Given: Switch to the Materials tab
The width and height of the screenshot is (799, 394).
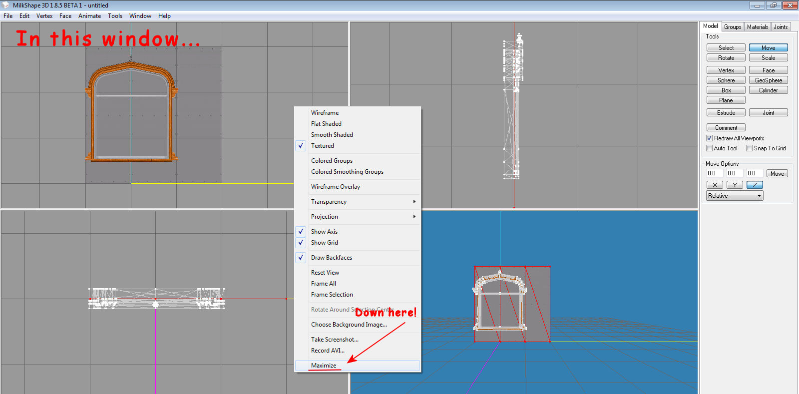Looking at the screenshot, I should (758, 27).
